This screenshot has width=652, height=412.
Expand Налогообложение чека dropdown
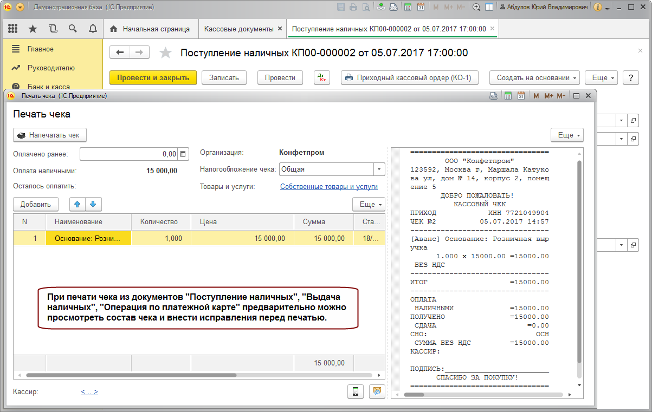379,169
